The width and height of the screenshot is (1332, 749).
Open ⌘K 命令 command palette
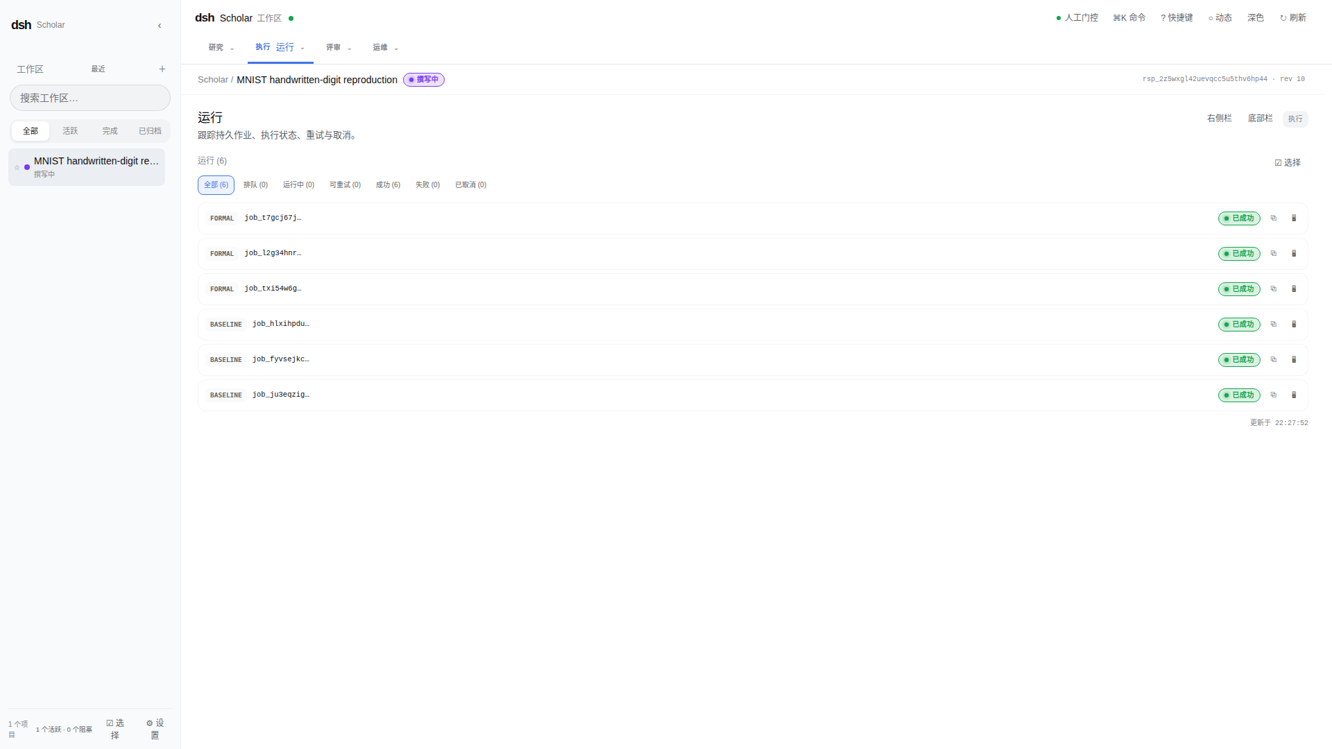click(x=1129, y=18)
